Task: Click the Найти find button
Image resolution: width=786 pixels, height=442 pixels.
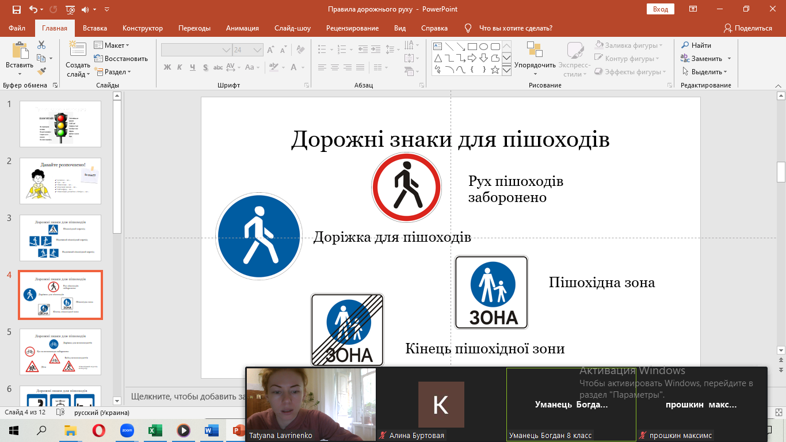Action: (696, 45)
